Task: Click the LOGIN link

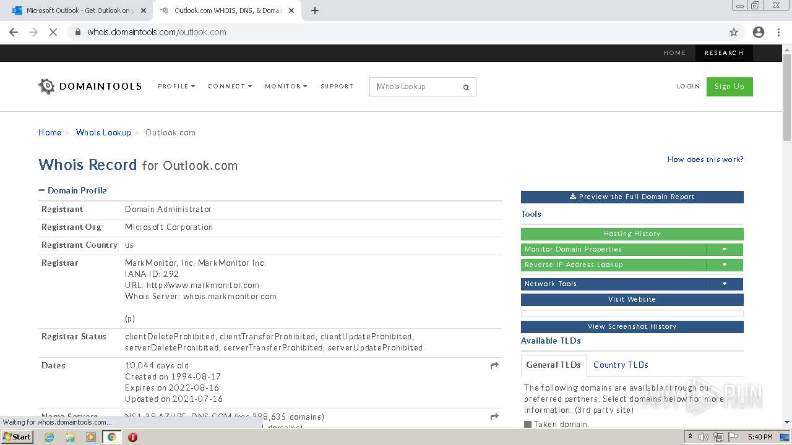Action: tap(688, 87)
